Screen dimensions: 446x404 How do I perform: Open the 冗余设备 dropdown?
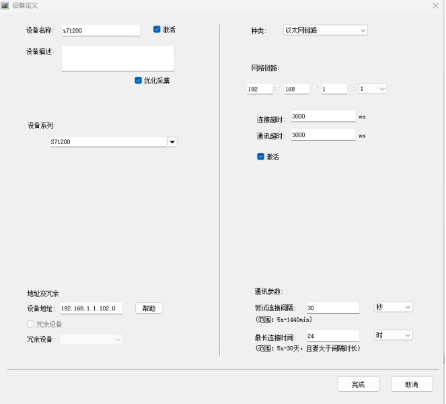click(x=91, y=339)
